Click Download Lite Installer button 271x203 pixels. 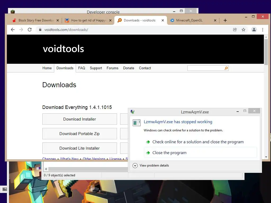79,148
